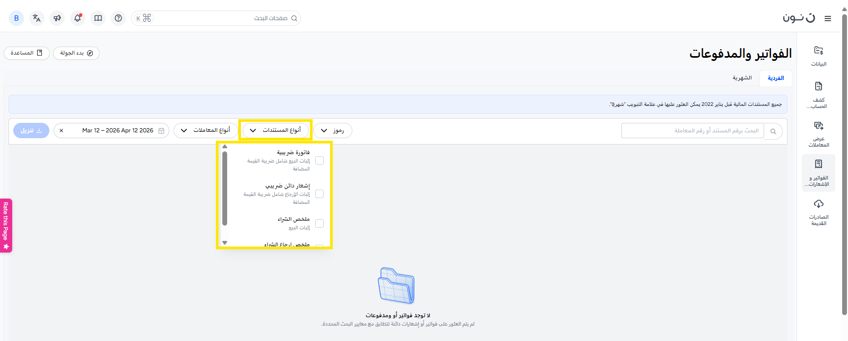Click the language translate icon
This screenshot has width=848, height=341.
tap(37, 18)
